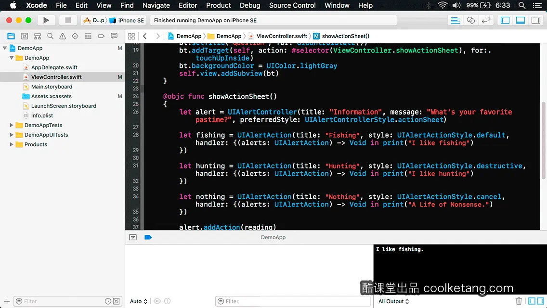Collapse the DemoApp folder group
The image size is (547, 308).
12,58
